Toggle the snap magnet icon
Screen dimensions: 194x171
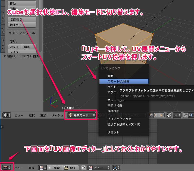tap(185, 115)
